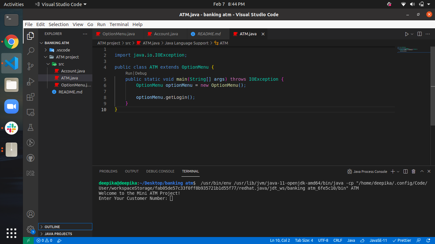Collapse the .vscode folder
This screenshot has height=244, width=435.
(46, 50)
